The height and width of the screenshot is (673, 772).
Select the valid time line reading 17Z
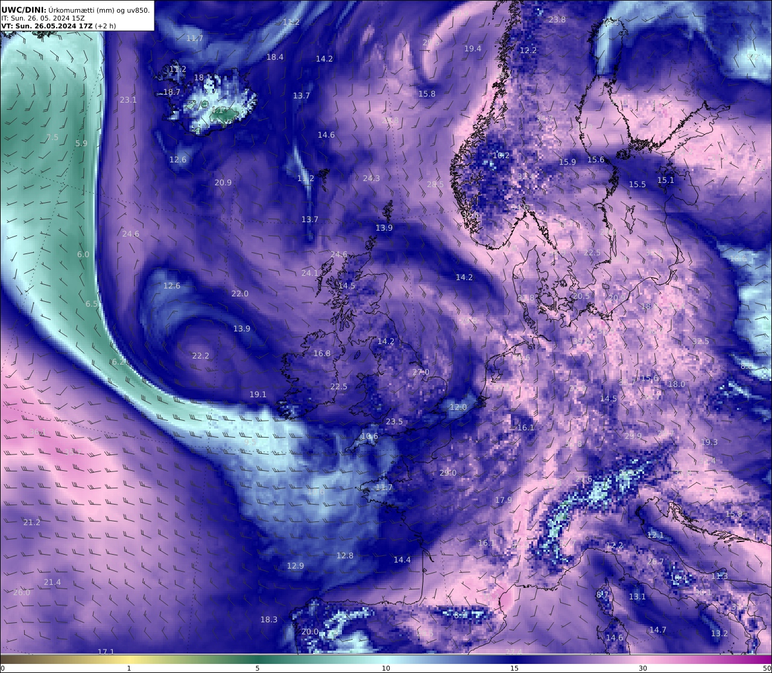tap(59, 26)
